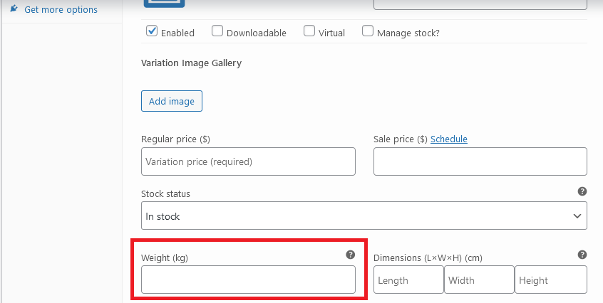Image resolution: width=603 pixels, height=303 pixels.
Task: Click the Stock status help icon
Action: (x=582, y=192)
